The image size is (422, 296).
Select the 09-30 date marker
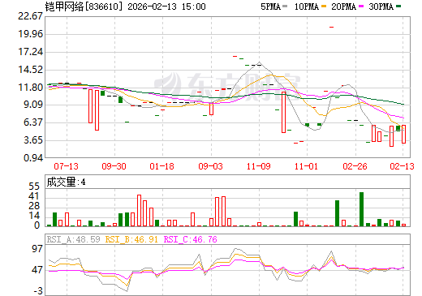(x=114, y=166)
